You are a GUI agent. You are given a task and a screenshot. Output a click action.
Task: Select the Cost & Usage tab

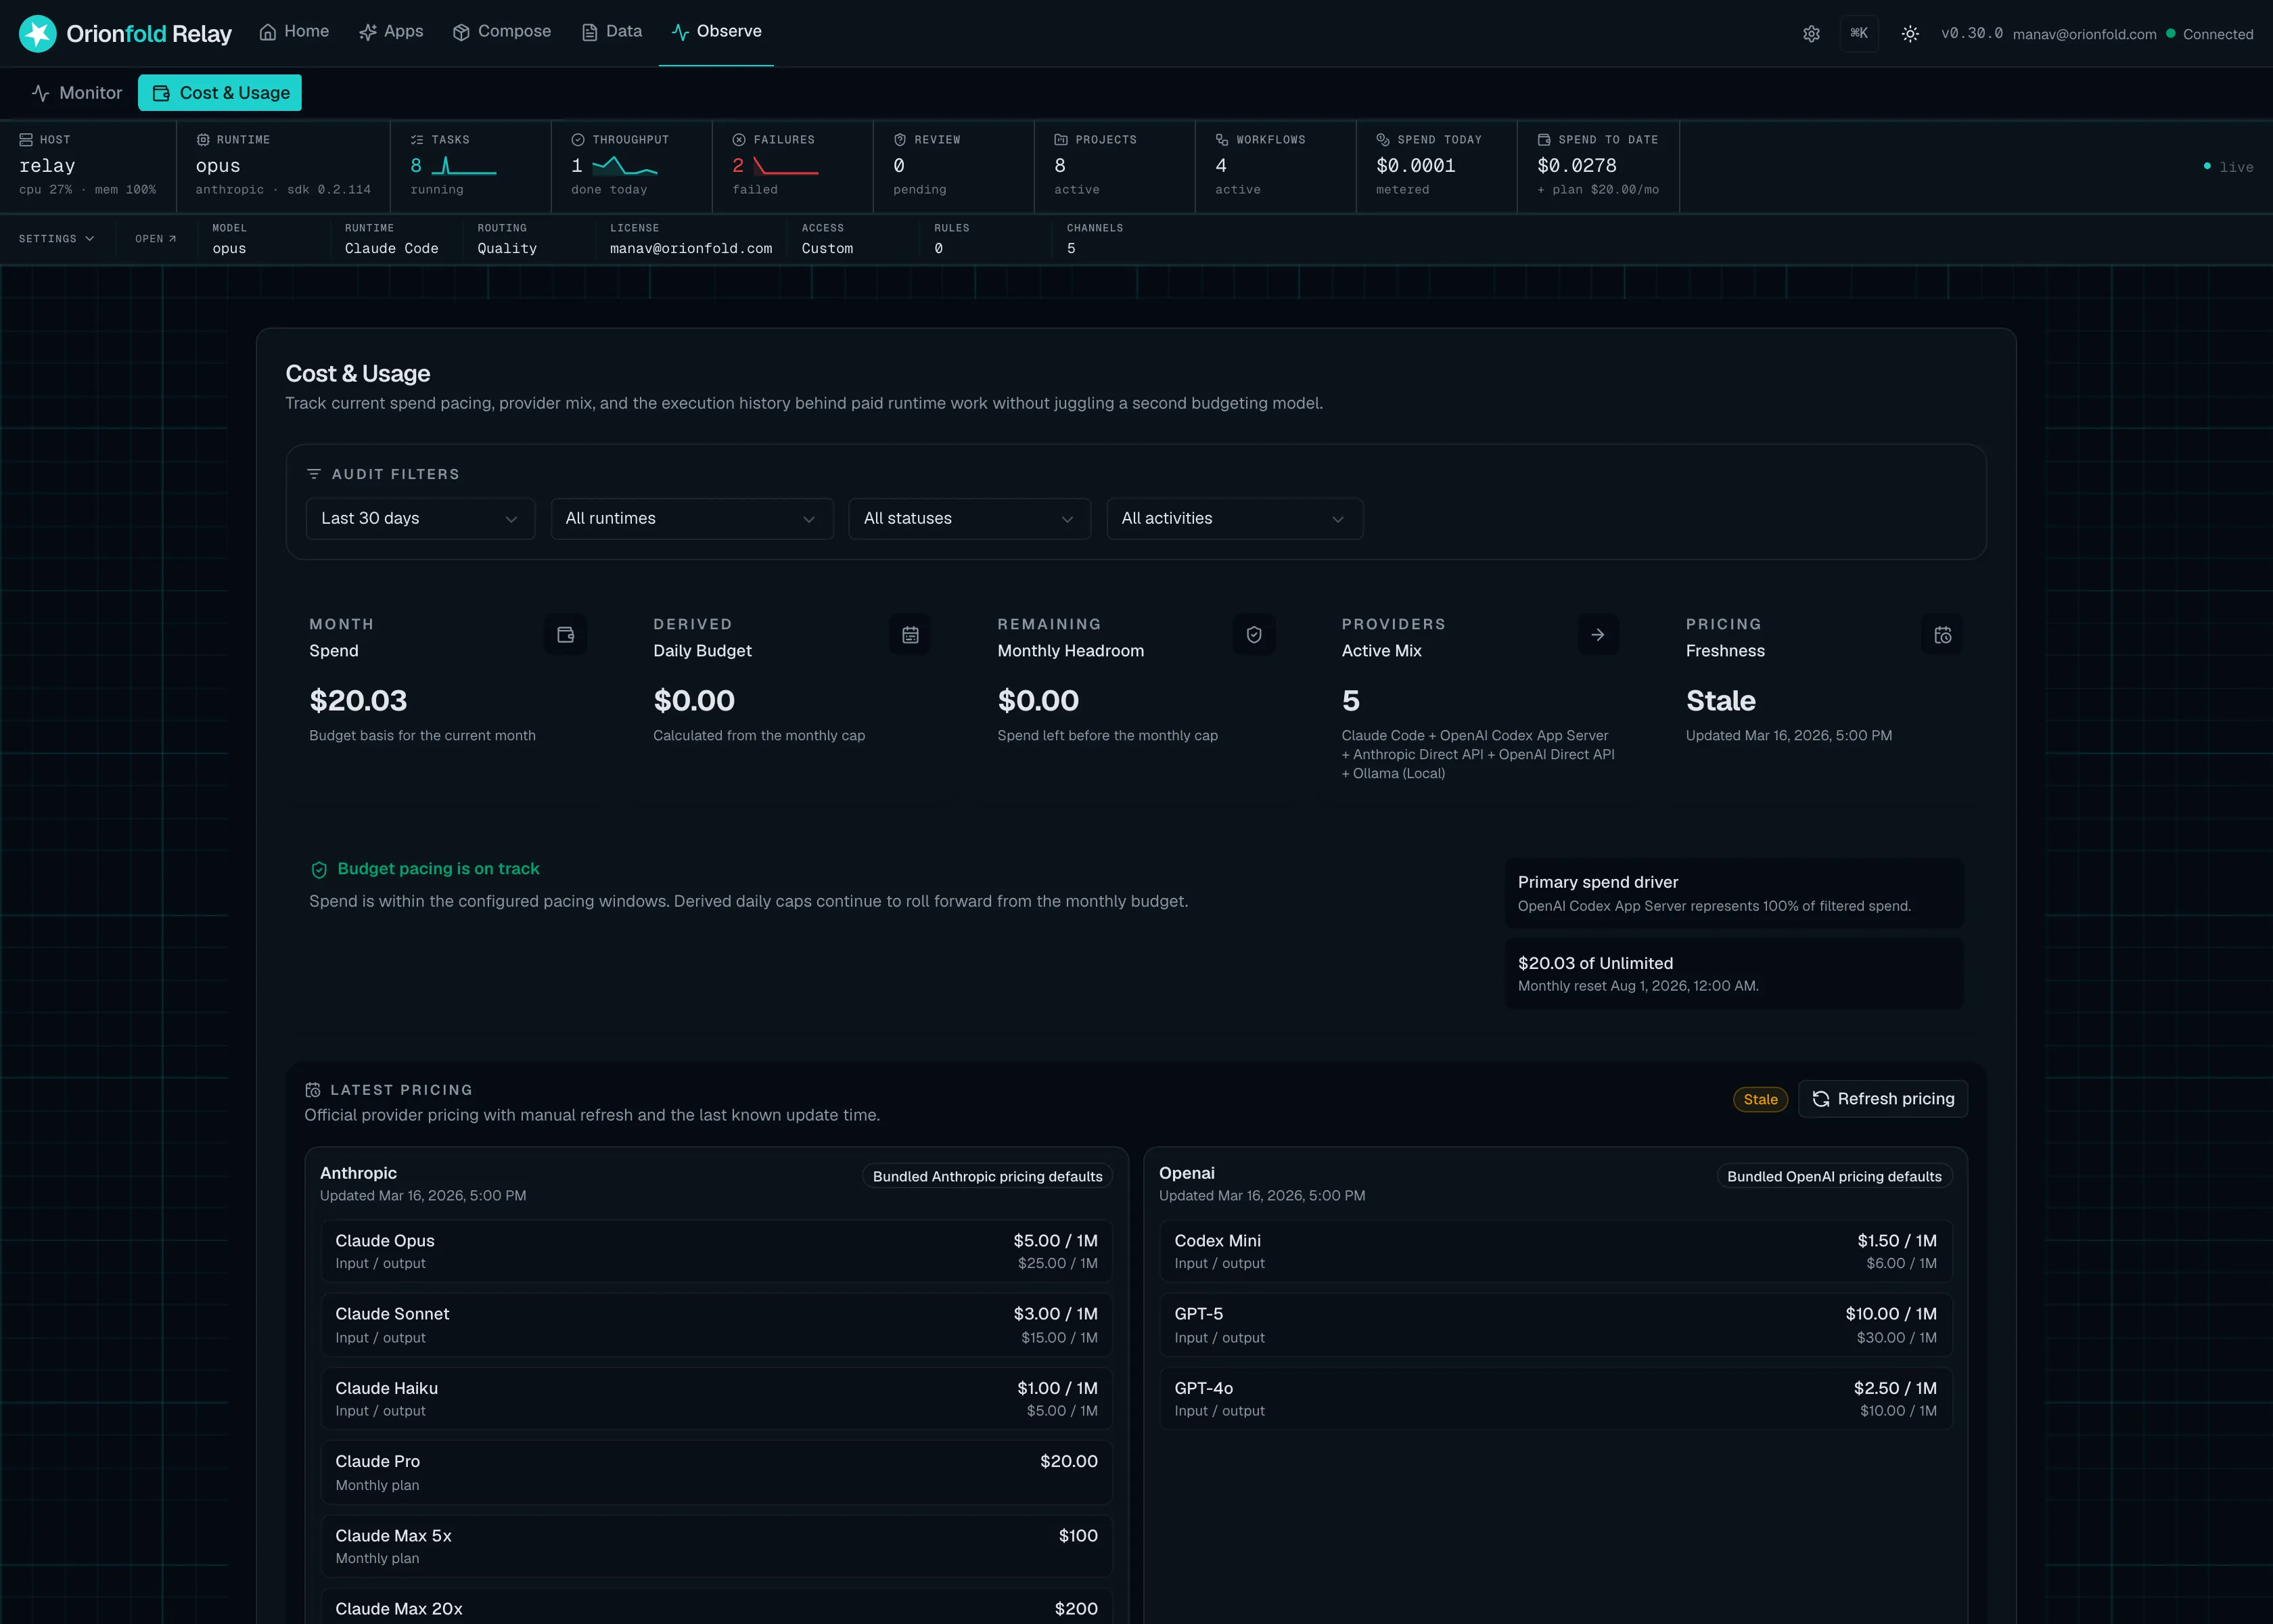(220, 93)
